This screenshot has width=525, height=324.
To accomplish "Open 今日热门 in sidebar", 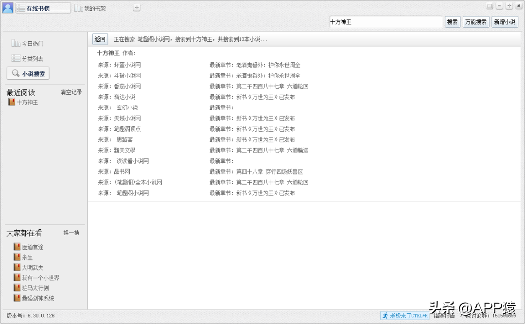I will pos(28,44).
